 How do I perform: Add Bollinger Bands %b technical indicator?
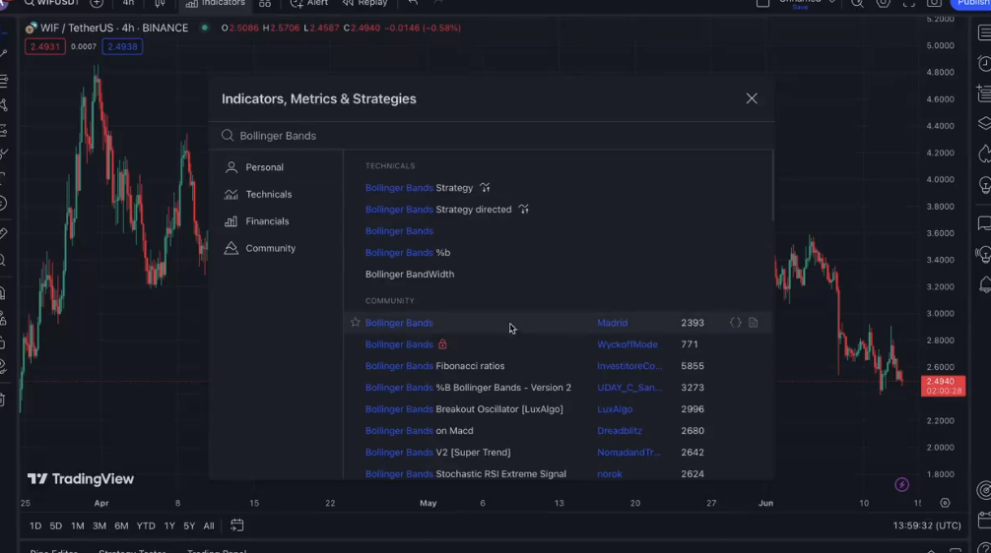[408, 253]
